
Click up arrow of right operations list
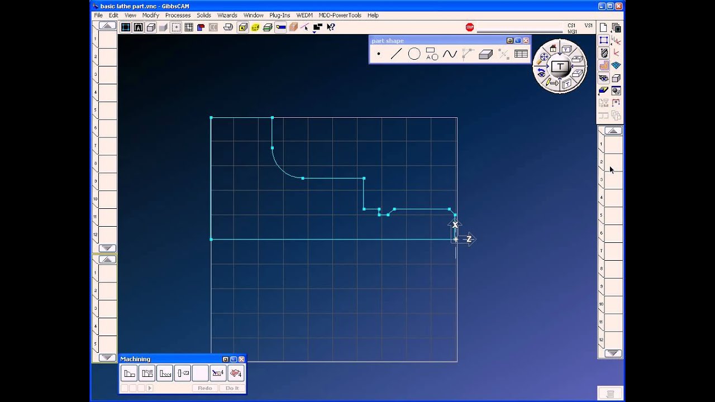point(613,131)
